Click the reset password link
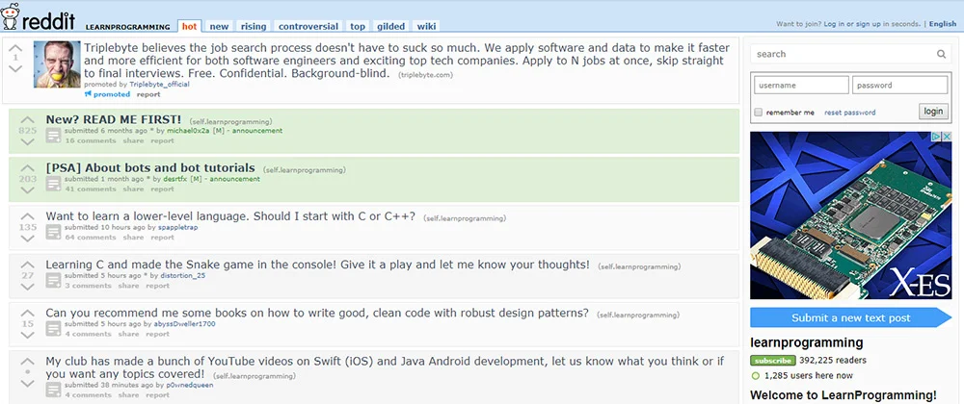Screen dimensions: 964x404 coord(849,113)
